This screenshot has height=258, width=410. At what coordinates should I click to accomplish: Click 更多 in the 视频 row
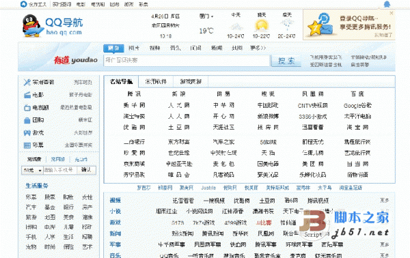tap(384, 200)
